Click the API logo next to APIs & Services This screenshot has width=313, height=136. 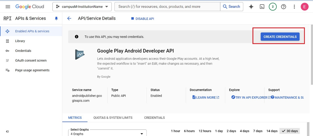pos(7,19)
